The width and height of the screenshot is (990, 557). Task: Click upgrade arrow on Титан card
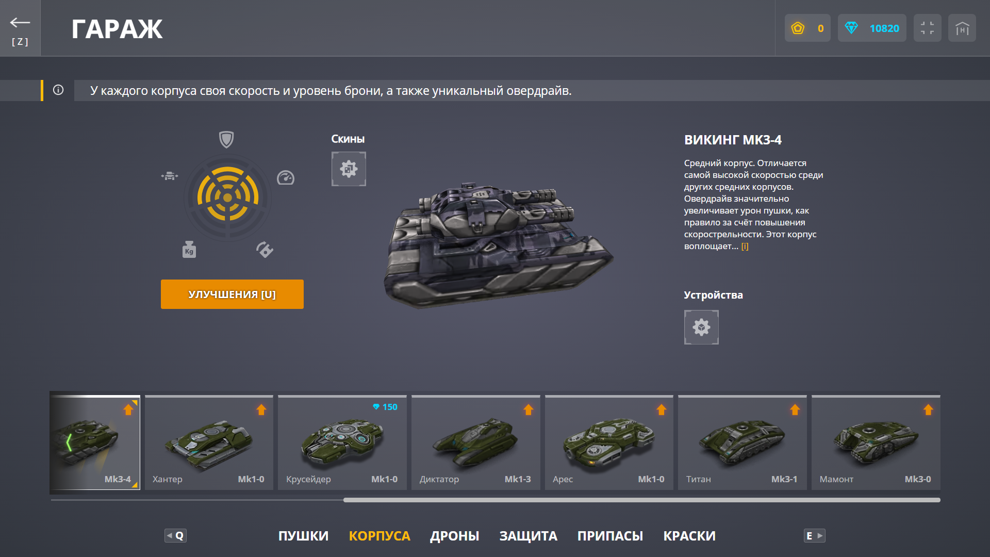click(x=795, y=410)
